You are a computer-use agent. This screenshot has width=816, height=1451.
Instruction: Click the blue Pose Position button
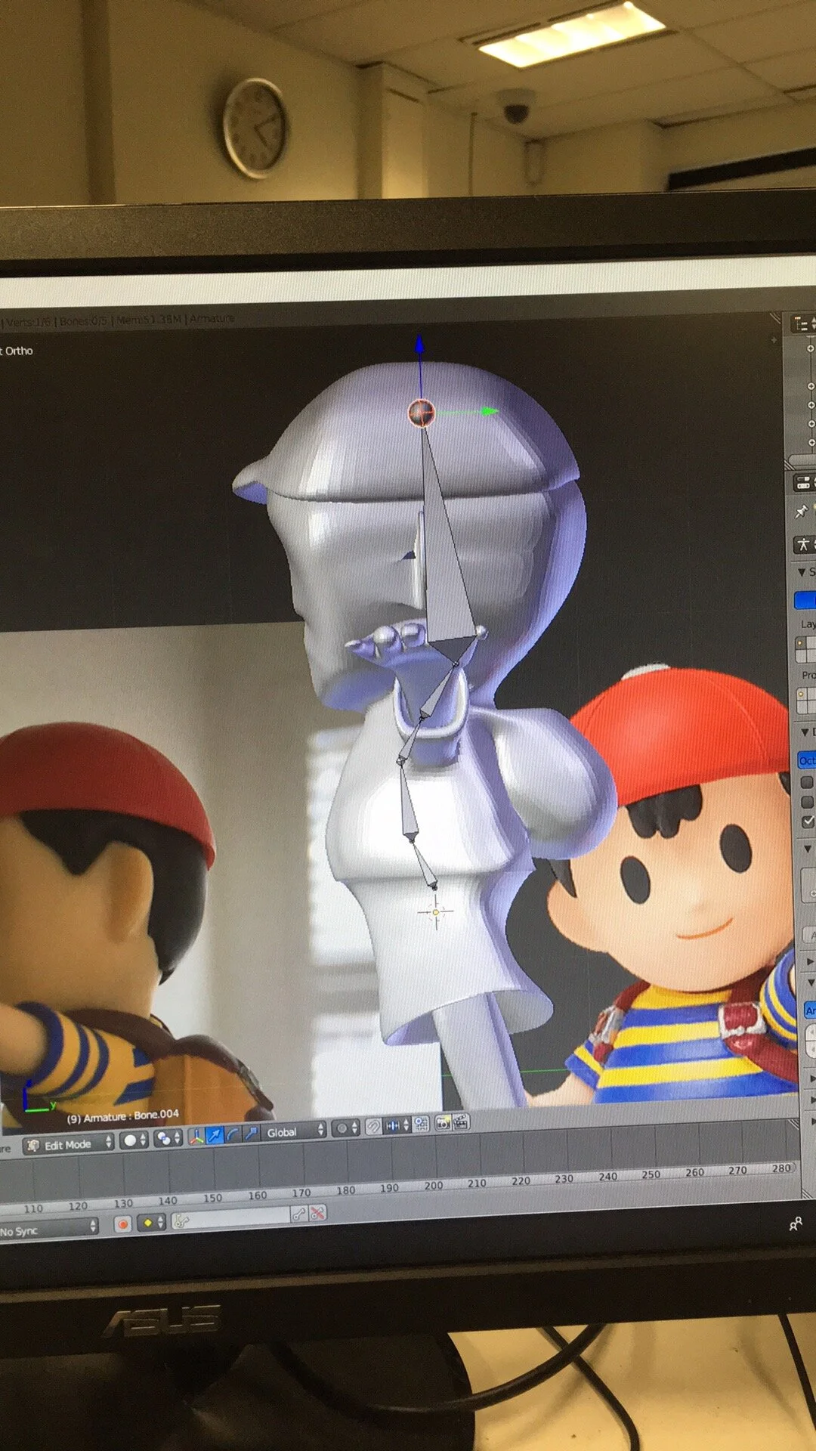click(805, 600)
